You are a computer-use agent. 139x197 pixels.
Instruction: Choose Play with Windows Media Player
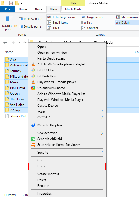pyautogui.click(x=67, y=100)
